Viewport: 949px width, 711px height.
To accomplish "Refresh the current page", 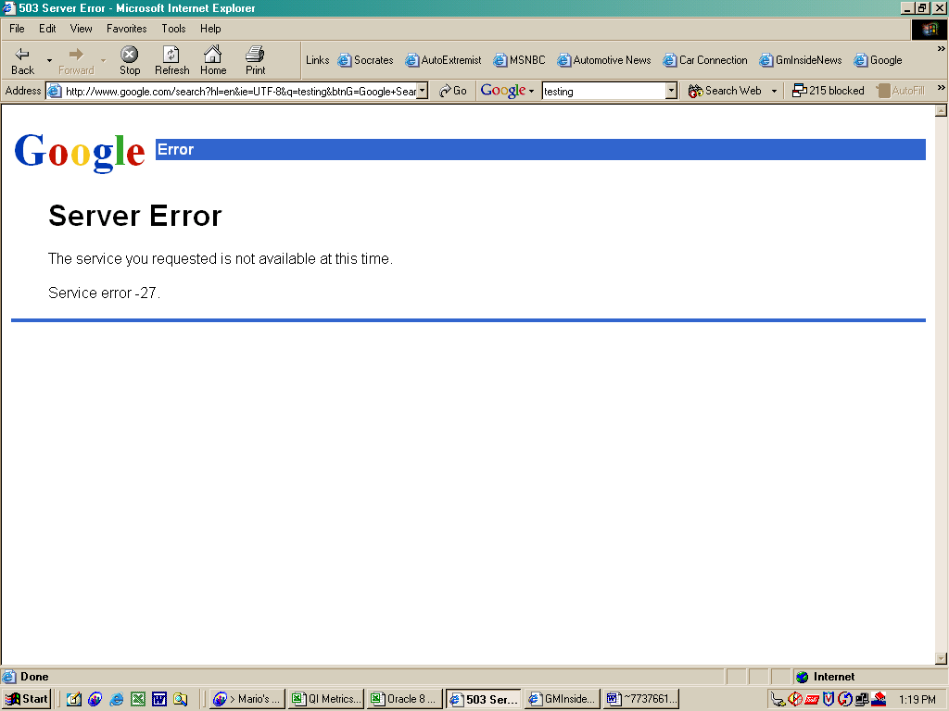I will (x=171, y=60).
